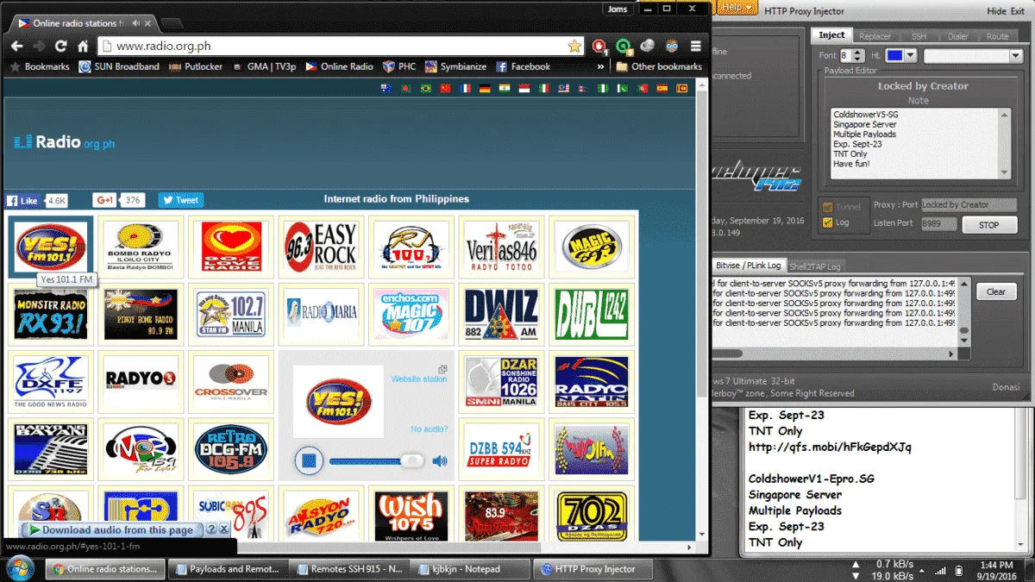The width and height of the screenshot is (1035, 582).
Task: Click Download audio from this page
Action: pyautogui.click(x=112, y=529)
